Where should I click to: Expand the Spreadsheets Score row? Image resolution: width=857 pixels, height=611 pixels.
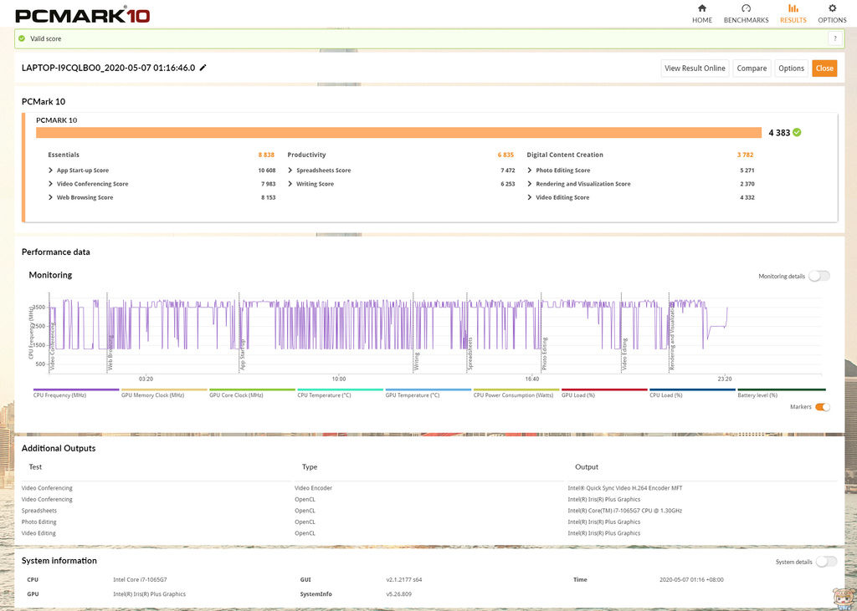tap(290, 171)
